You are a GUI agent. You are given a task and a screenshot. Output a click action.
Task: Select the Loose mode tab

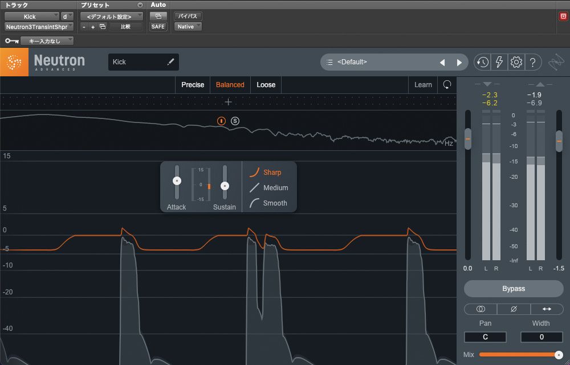pos(266,85)
